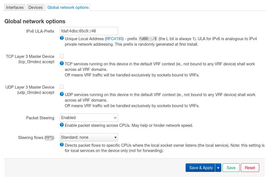Click help icon for UDP l3mdev description
Viewport: 272px width, 183px height.
coord(62,94)
